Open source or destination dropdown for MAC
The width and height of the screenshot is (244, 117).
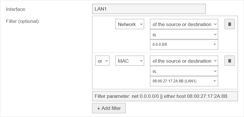tap(184, 61)
